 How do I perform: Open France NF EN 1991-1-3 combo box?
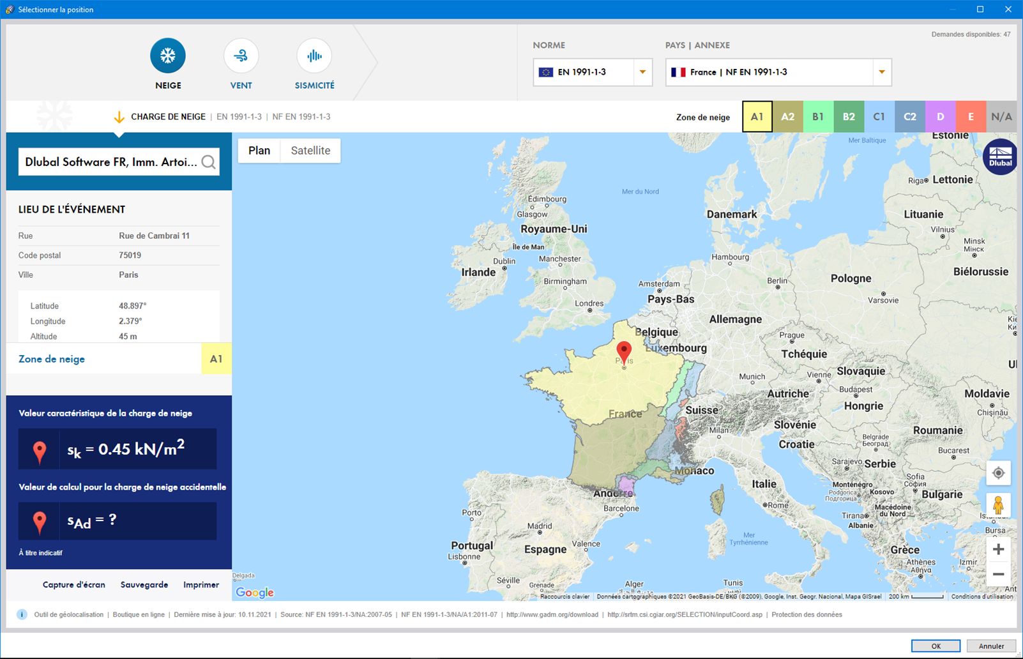coord(778,72)
